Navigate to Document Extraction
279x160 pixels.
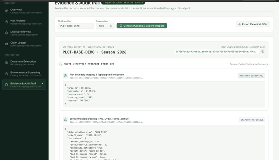24,63
